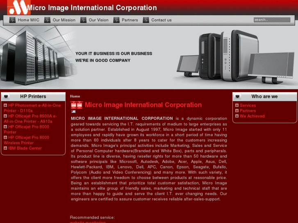Image resolution: width=298 pixels, height=223 pixels.
Task: Click the pulse icon beside Contact us
Action: pos(146,20)
